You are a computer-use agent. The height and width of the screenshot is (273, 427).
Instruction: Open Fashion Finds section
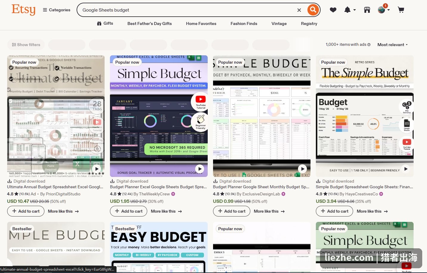(244, 23)
